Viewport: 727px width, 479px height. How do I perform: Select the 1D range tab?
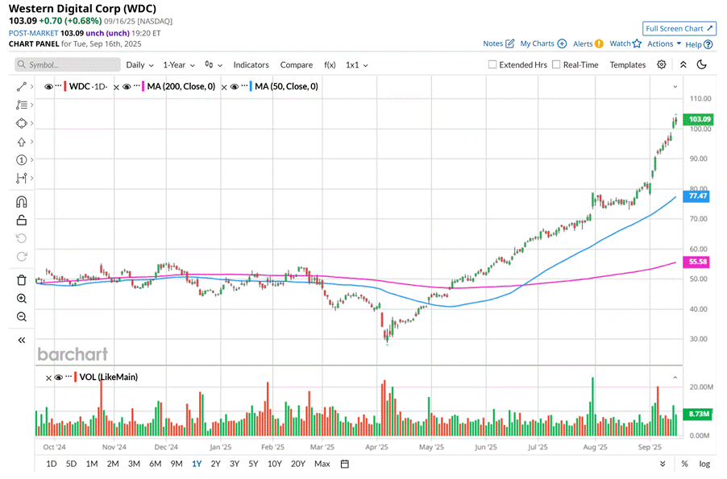click(x=52, y=464)
